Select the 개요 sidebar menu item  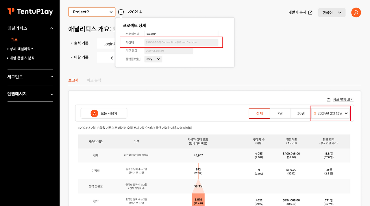(14, 39)
